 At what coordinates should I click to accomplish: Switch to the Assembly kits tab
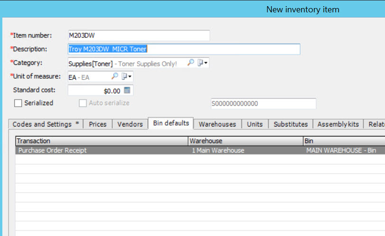[x=338, y=124]
